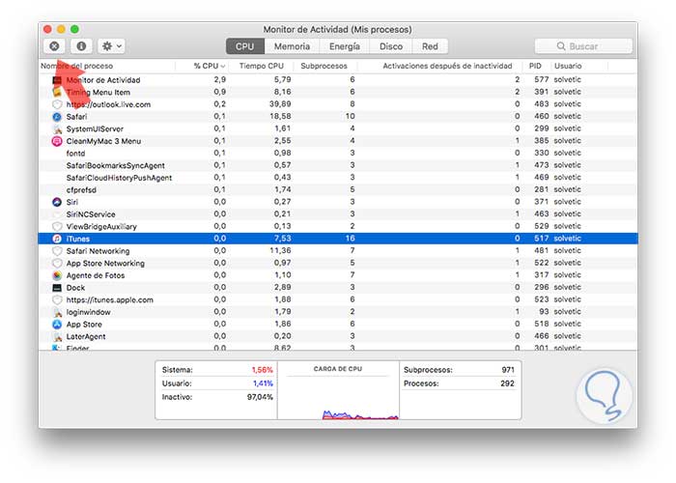Select the loginwindow process icon
Screen dimensions: 676x483
point(57,312)
